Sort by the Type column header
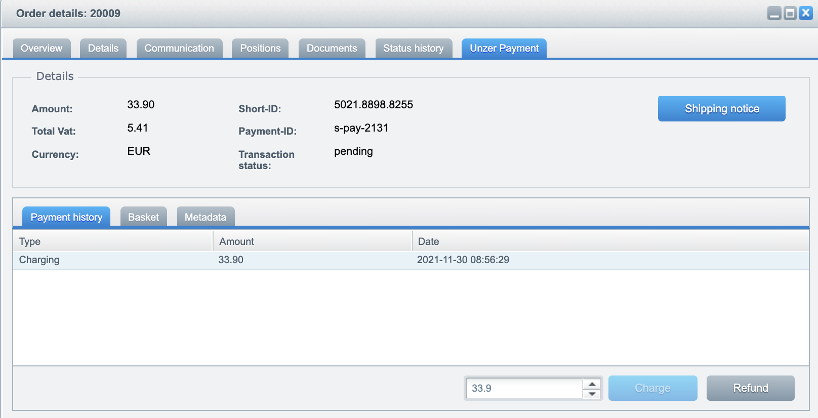 tap(112, 241)
